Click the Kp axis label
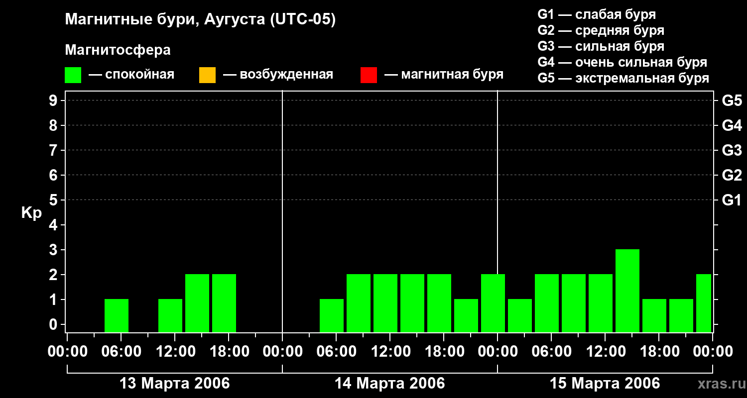 [31, 213]
